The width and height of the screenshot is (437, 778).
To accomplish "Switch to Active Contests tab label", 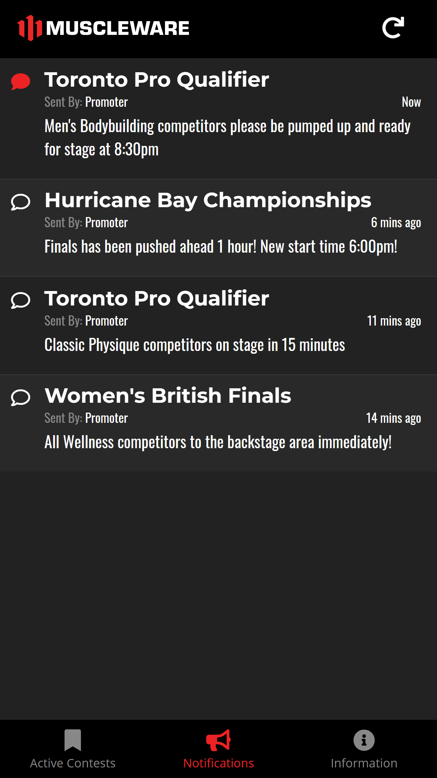I will 73,763.
